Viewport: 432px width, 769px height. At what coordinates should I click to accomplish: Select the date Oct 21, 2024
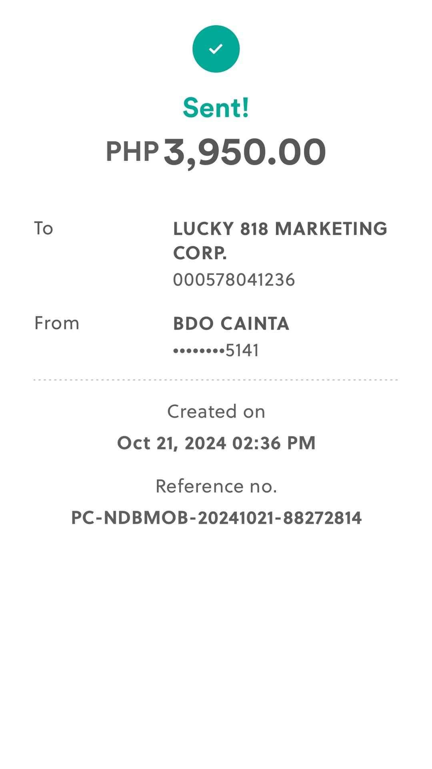(171, 443)
